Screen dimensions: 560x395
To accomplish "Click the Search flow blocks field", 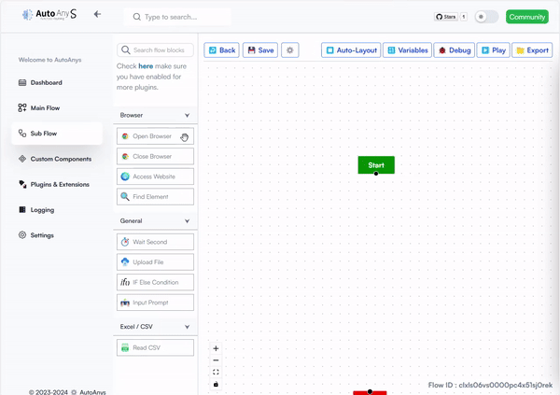I will tap(155, 50).
